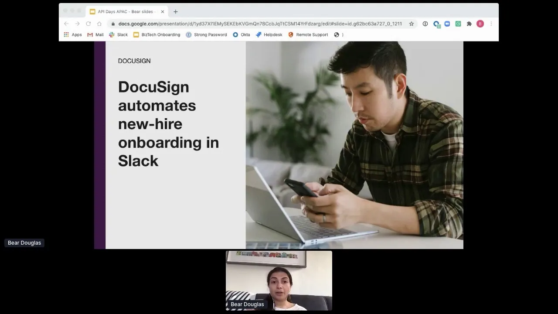Bookmark this page with the star icon
The height and width of the screenshot is (314, 558).
pyautogui.click(x=411, y=24)
